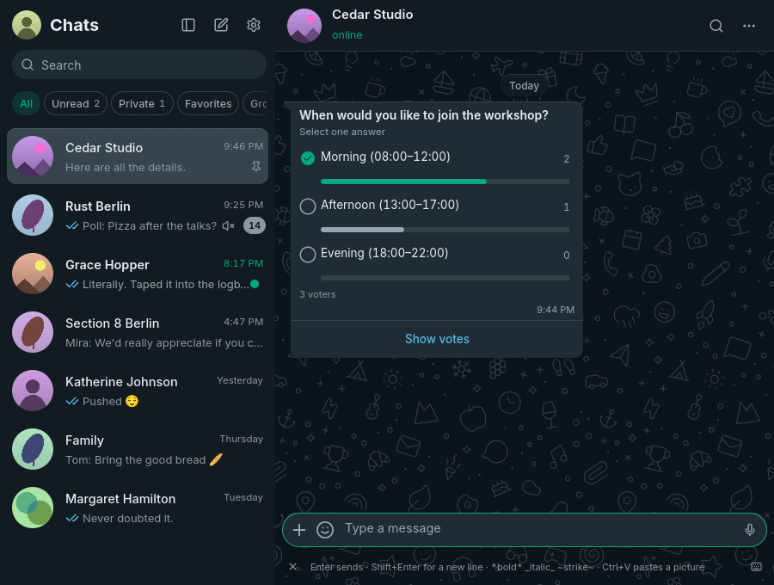774x585 pixels.
Task: Switch to the Unread filter
Action: coord(76,104)
